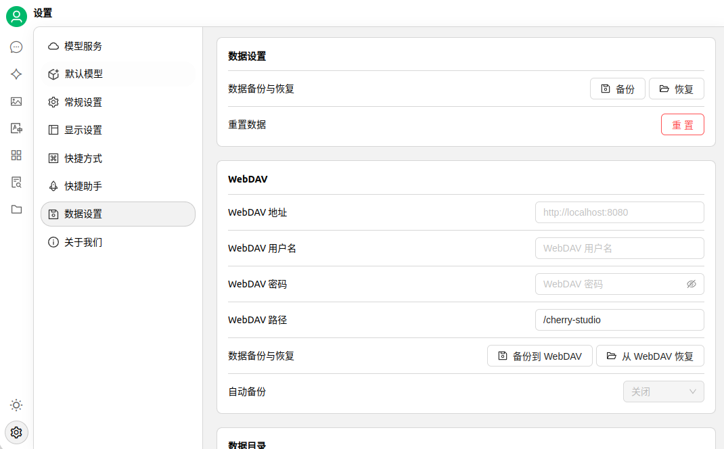The image size is (724, 449).
Task: Open the files folder sidebar icon
Action: point(16,210)
